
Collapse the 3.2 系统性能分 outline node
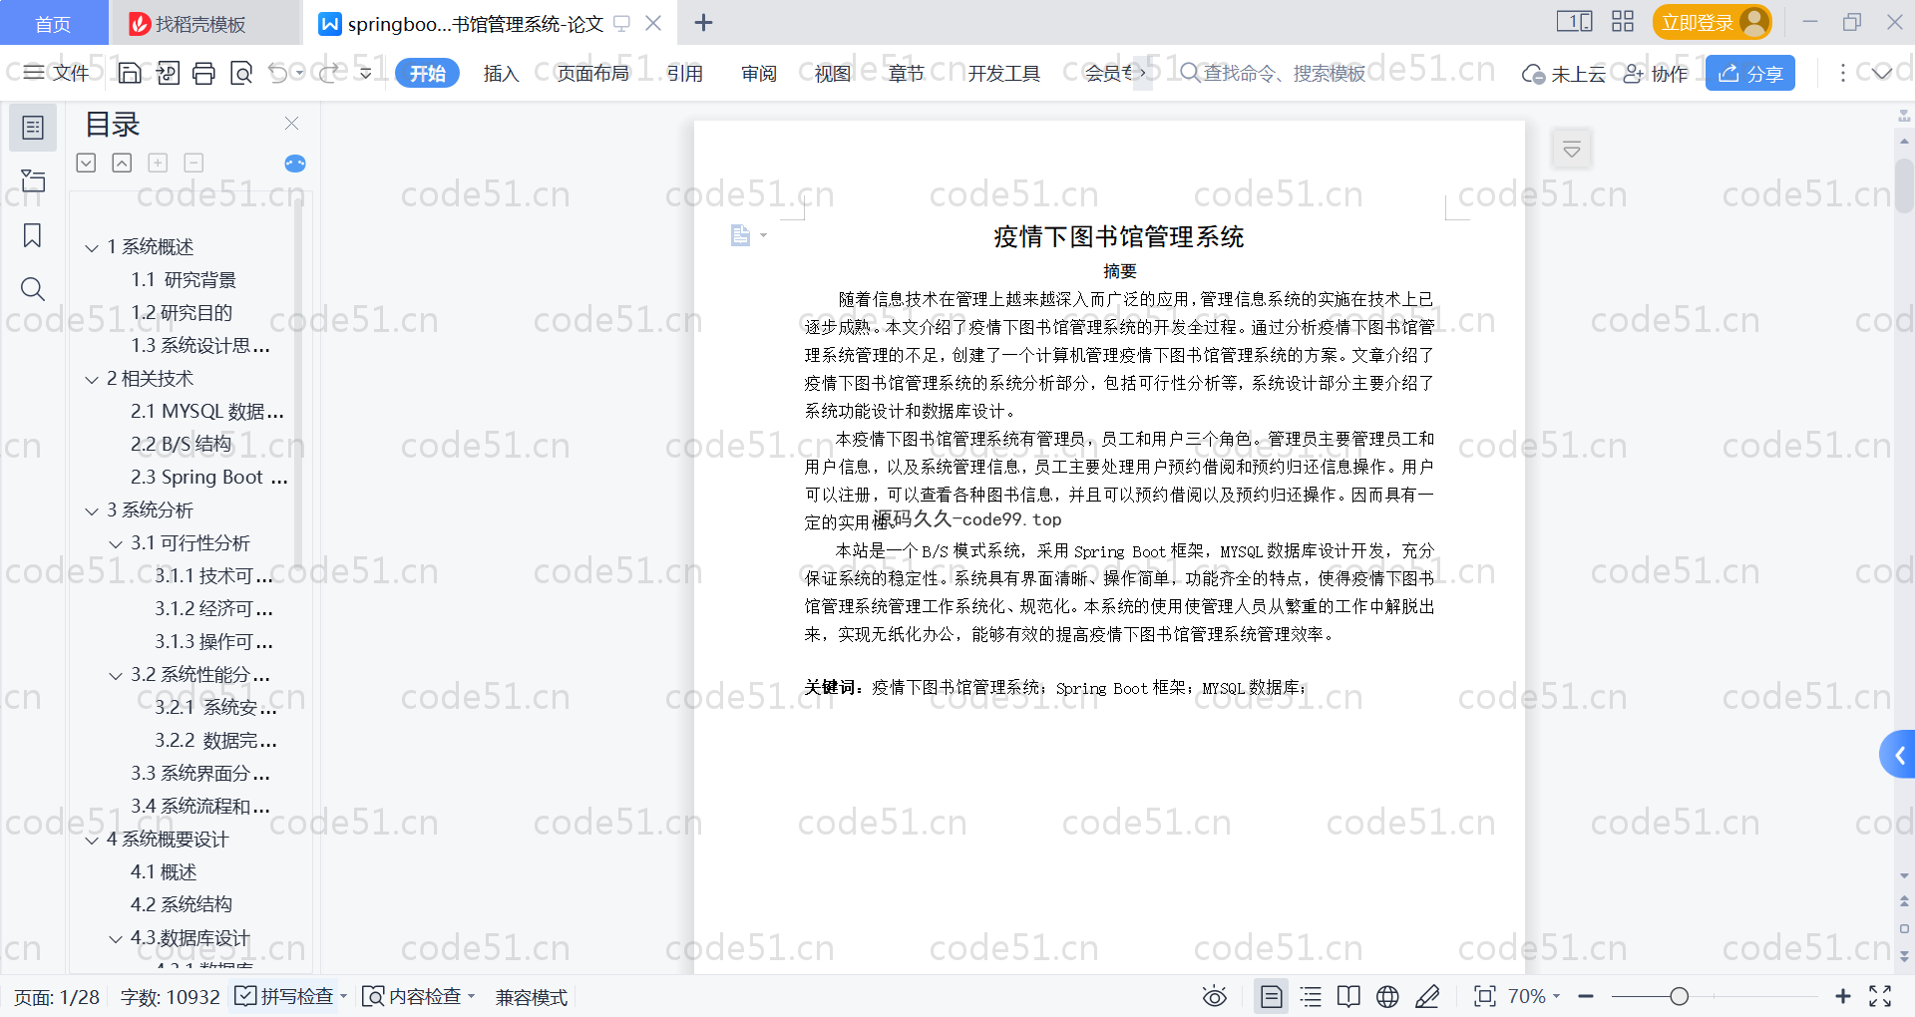[116, 675]
